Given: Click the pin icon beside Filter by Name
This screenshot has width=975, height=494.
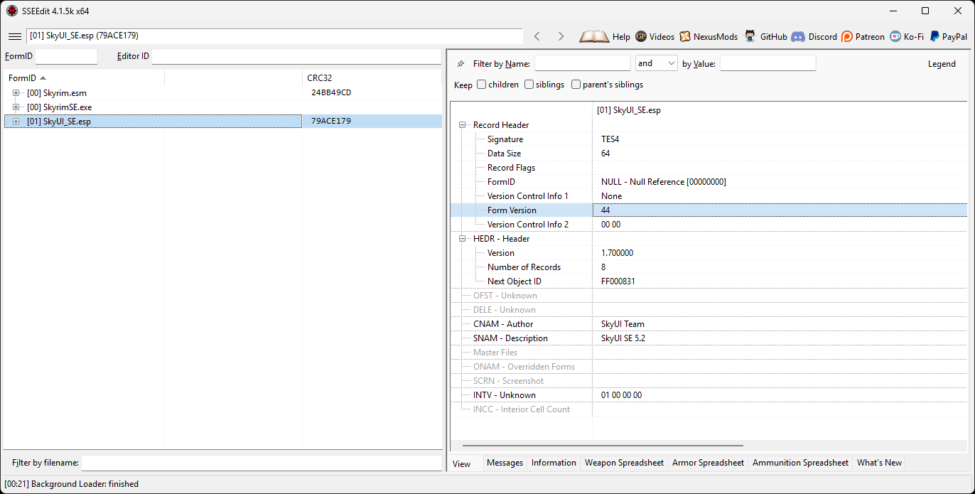Looking at the screenshot, I should pos(460,64).
